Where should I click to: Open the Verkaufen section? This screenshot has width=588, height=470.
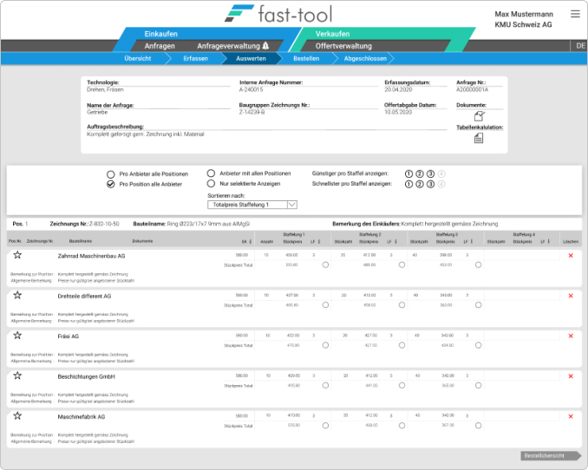[x=332, y=34]
